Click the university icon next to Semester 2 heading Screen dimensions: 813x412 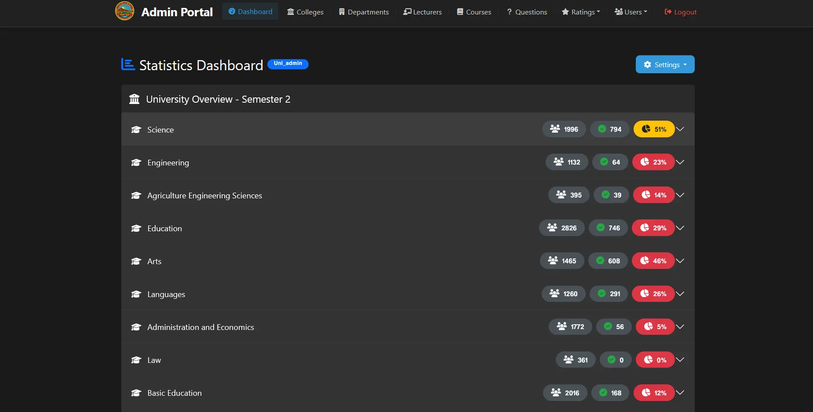pyautogui.click(x=134, y=99)
